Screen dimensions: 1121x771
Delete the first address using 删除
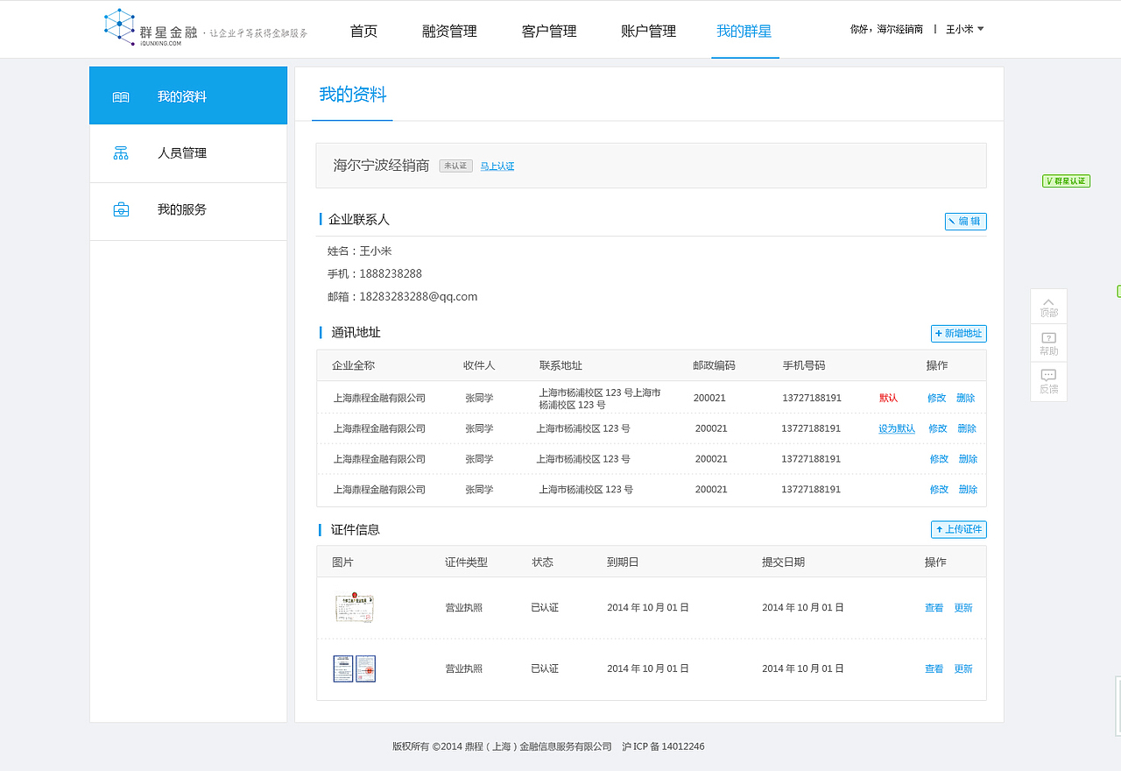(x=967, y=397)
